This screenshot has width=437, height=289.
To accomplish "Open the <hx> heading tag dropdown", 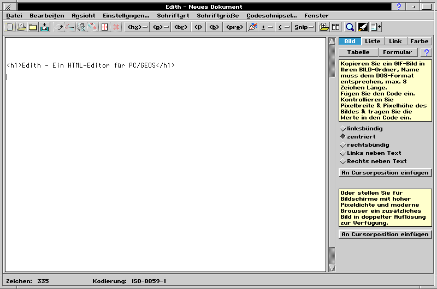I will point(137,27).
